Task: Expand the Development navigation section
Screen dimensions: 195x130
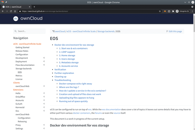Action: pyautogui.click(x=44, y=58)
